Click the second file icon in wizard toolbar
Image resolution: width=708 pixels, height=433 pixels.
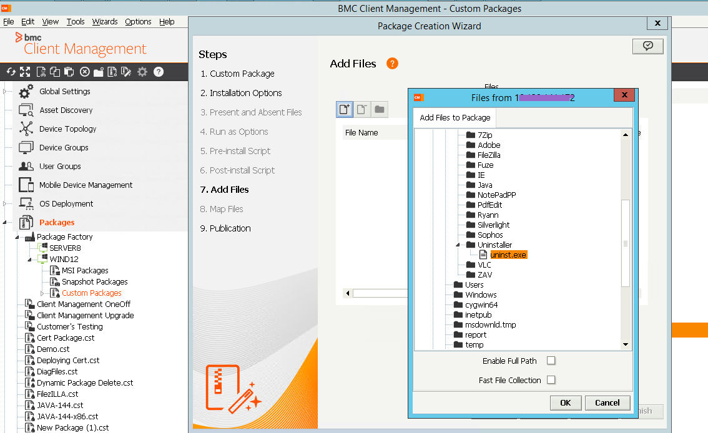click(x=361, y=109)
